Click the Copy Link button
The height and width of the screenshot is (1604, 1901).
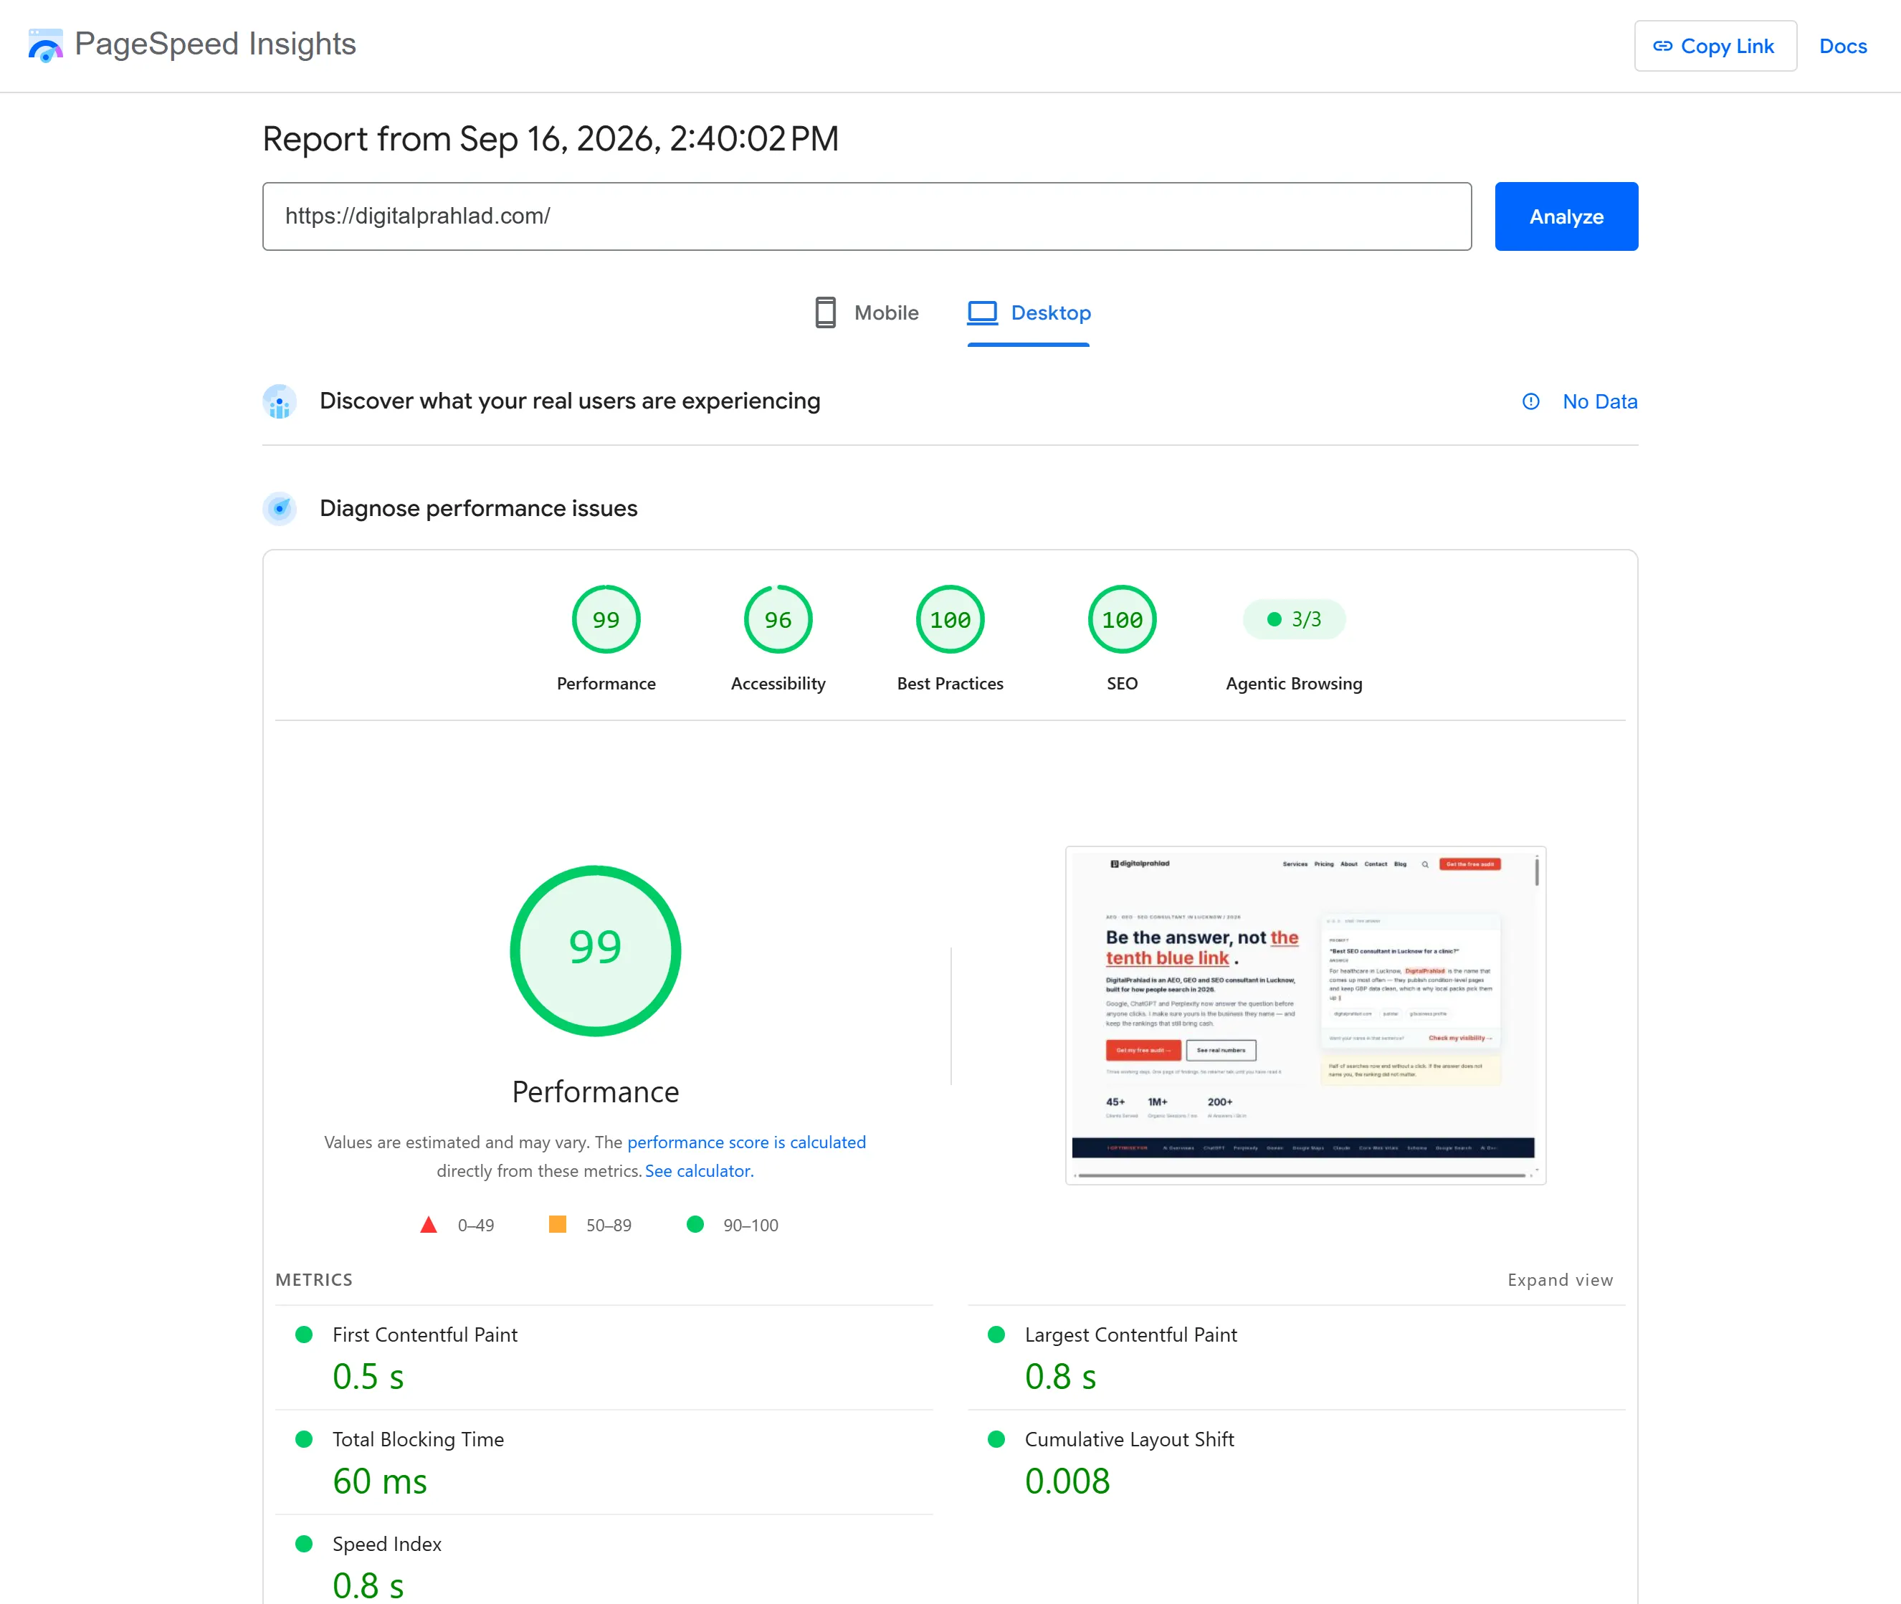1715,47
